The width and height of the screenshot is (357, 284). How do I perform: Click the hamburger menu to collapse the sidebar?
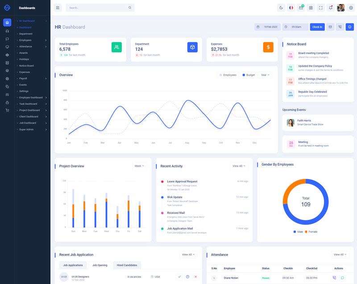pos(58,8)
